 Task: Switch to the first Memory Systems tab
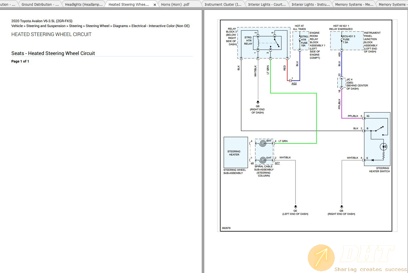pyautogui.click(x=354, y=4)
